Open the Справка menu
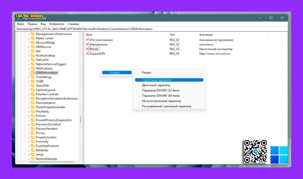Screen dimensions: 303x179 tap(73, 24)
